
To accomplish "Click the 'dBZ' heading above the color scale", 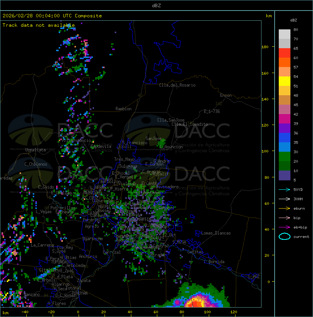I will click(293, 20).
